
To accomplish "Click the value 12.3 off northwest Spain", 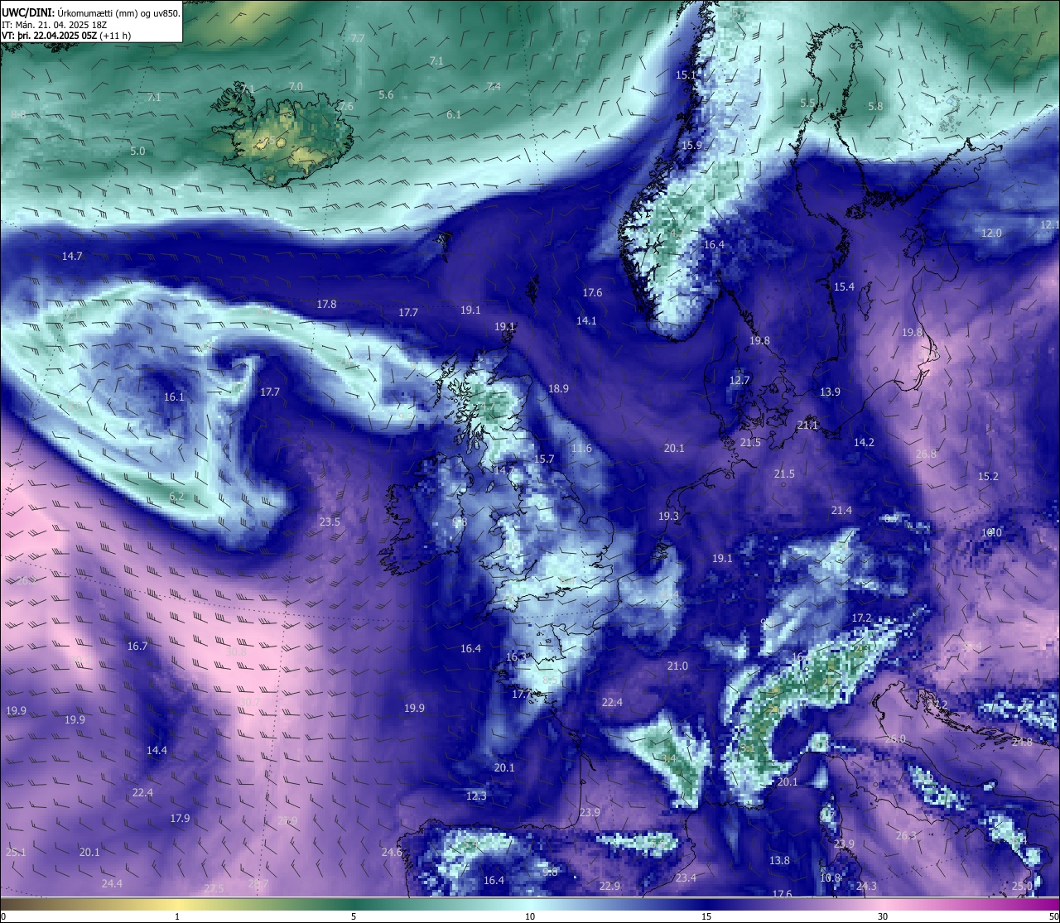I will [476, 796].
